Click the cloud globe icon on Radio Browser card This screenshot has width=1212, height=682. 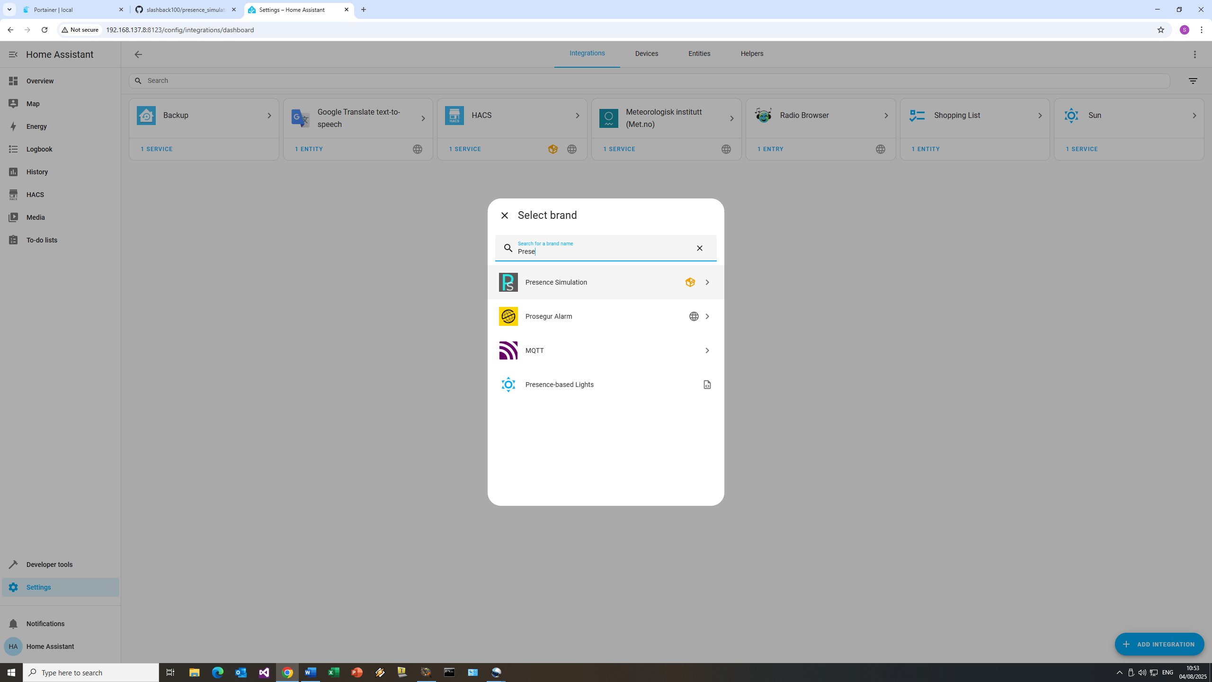(x=880, y=149)
